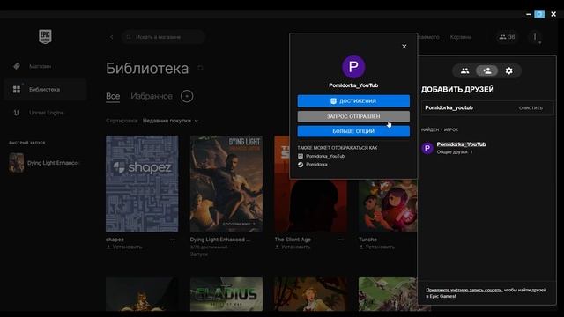Switch to the Избранное tab

(x=152, y=96)
